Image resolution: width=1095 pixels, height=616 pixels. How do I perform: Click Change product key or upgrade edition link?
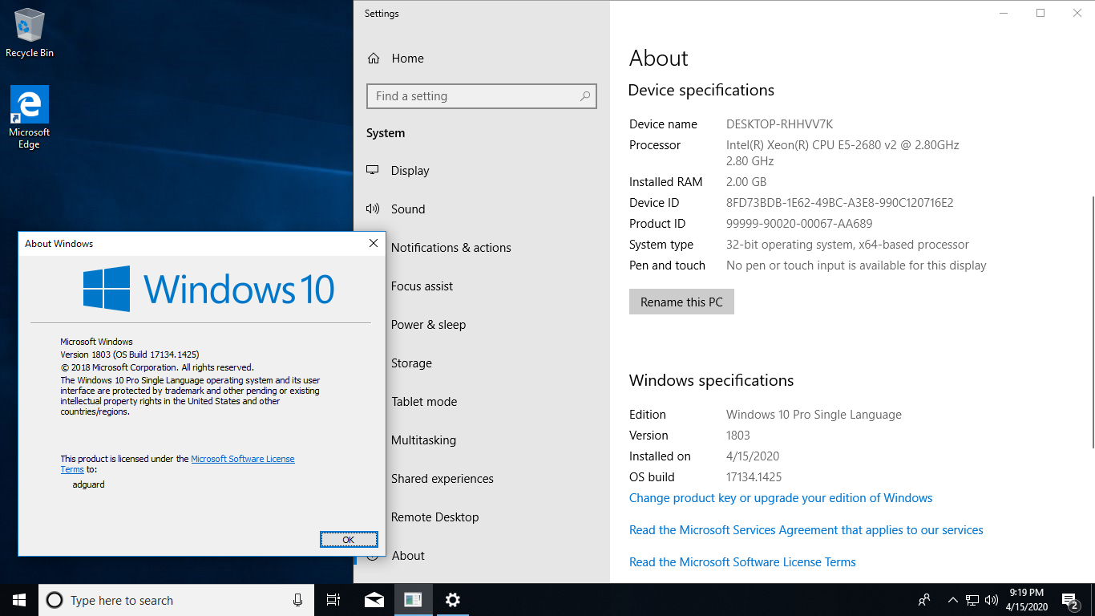tap(781, 498)
